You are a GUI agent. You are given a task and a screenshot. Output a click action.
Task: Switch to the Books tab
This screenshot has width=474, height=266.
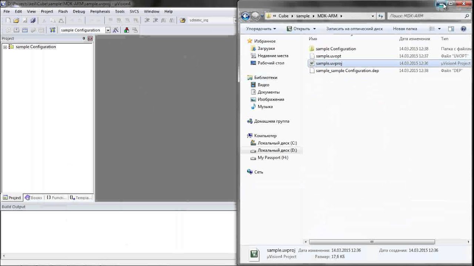coord(33,198)
